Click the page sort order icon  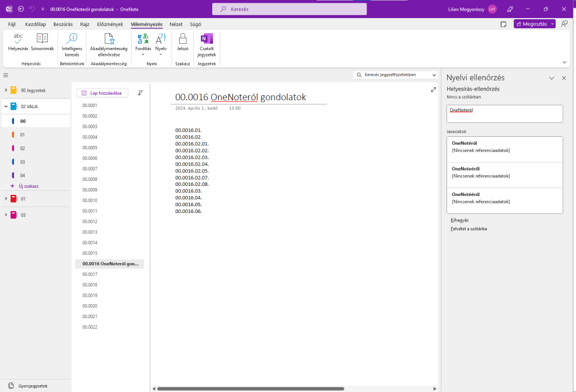[140, 93]
